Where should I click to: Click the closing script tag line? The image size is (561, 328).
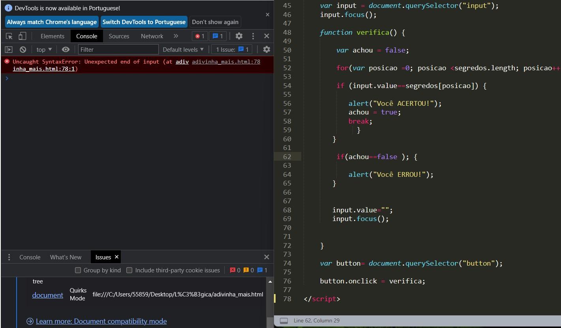coord(322,299)
